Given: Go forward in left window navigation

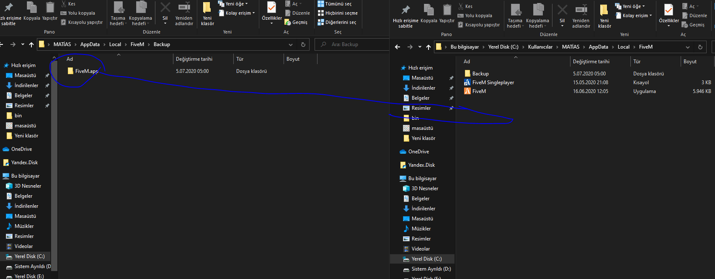Looking at the screenshot, I should 13,44.
